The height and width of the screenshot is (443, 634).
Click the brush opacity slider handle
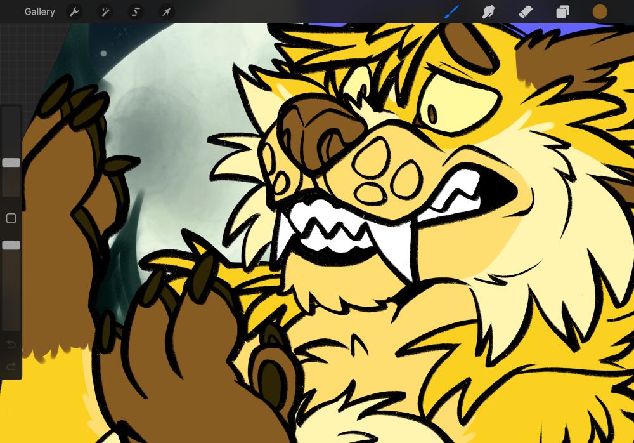pos(11,245)
